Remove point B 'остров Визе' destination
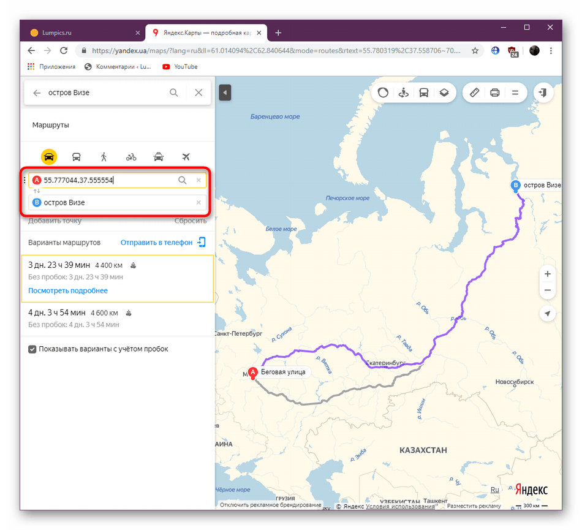 [198, 202]
